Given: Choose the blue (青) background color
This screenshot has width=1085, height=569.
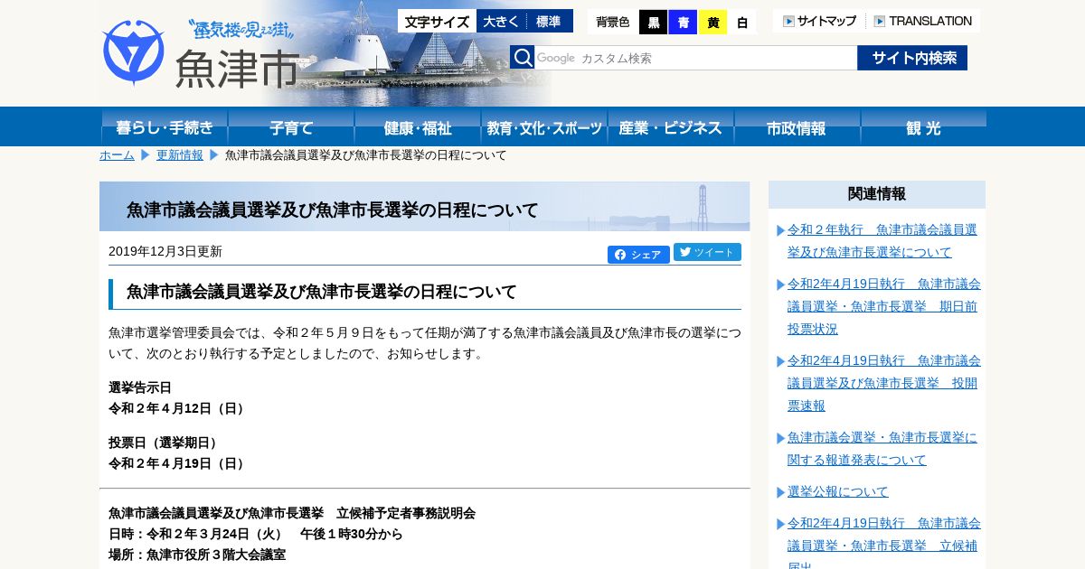Looking at the screenshot, I should point(683,22).
